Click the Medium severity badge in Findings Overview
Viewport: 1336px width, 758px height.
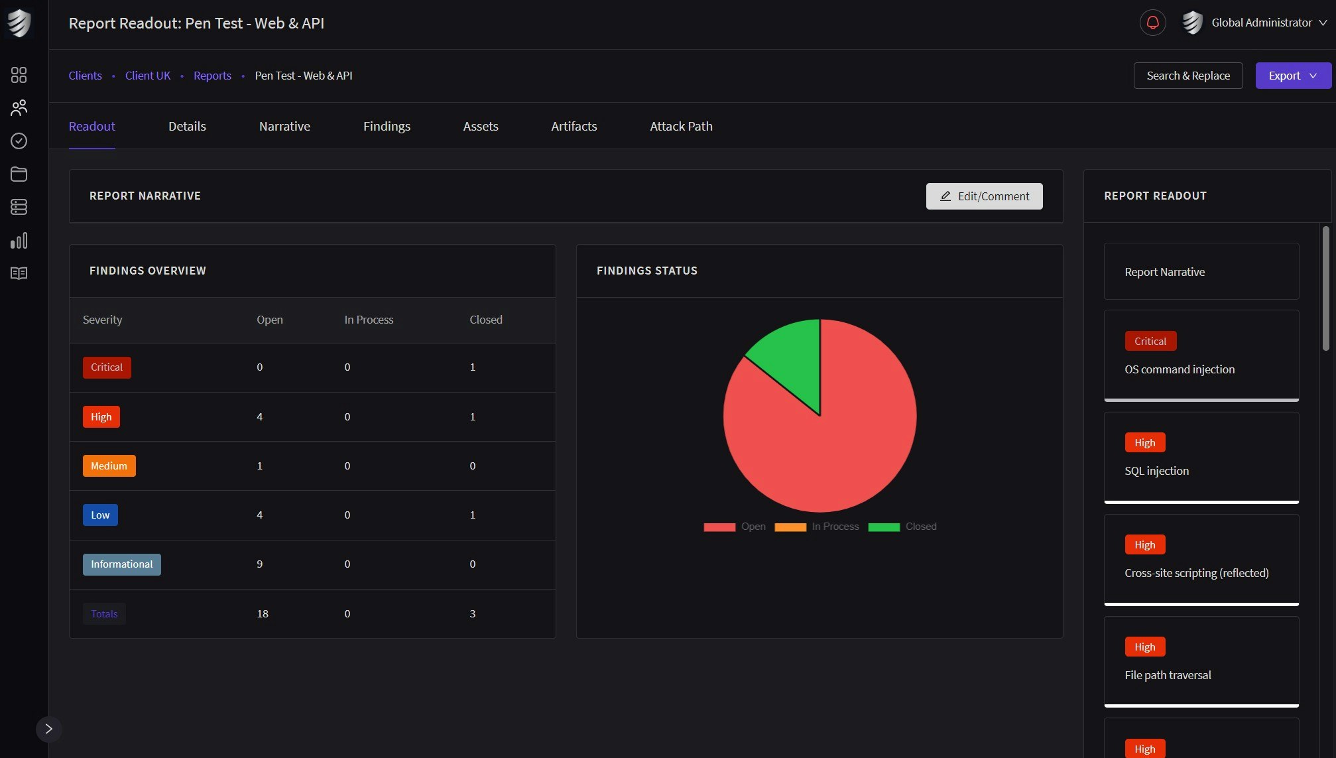click(x=109, y=466)
